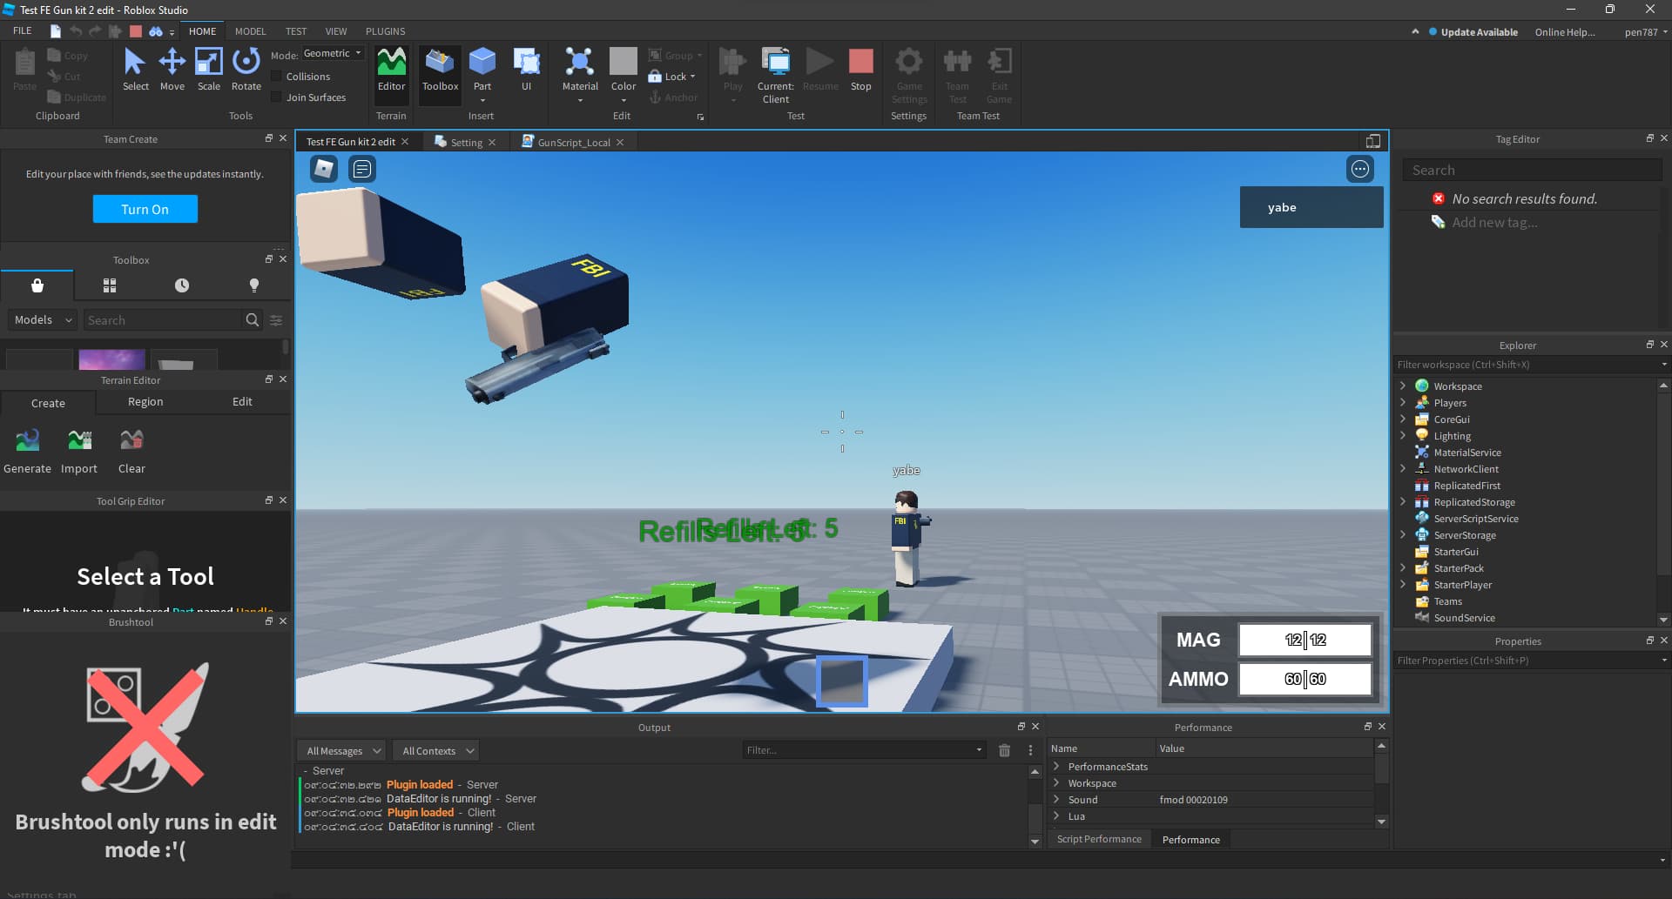Image resolution: width=1672 pixels, height=899 pixels.
Task: Open the Models category dropdown
Action: pos(43,320)
